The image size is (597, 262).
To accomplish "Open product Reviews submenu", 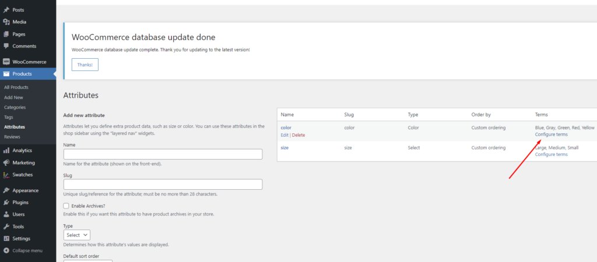I will click(x=12, y=137).
